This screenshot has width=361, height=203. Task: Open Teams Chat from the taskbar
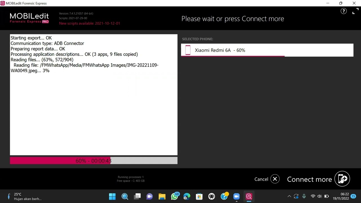pos(149,197)
